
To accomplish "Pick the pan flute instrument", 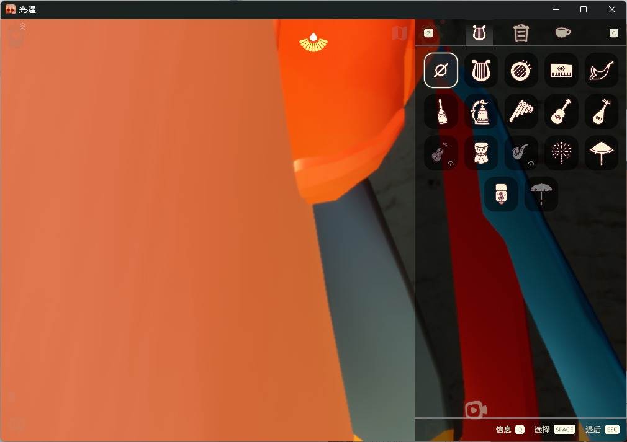I will pos(521,112).
